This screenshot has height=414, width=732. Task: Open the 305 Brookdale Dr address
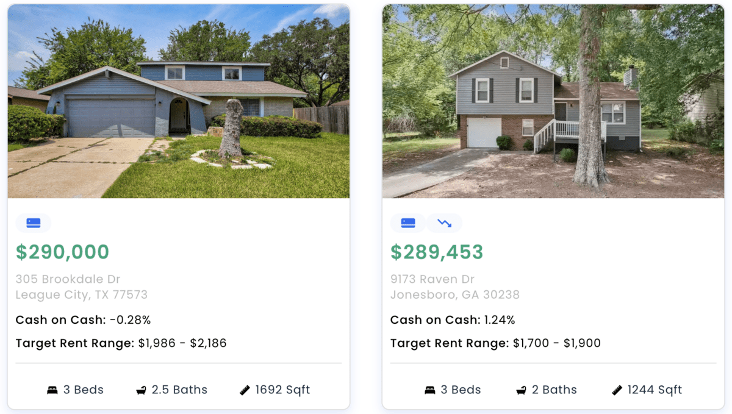(x=68, y=279)
